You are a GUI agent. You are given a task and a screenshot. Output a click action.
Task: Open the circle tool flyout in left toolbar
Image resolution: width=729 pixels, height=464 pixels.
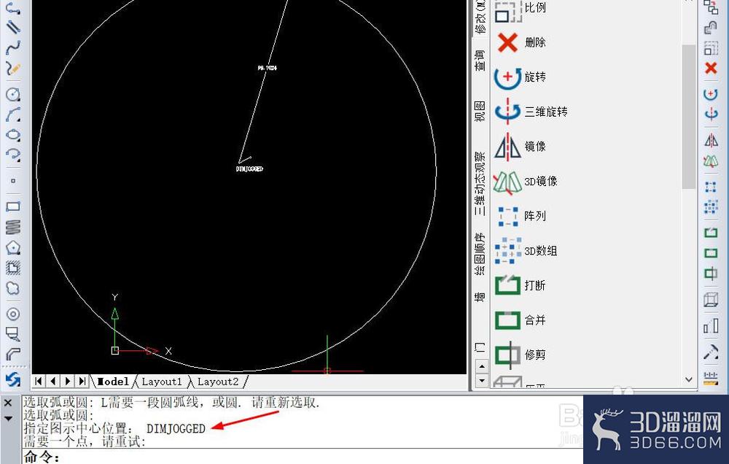click(13, 94)
